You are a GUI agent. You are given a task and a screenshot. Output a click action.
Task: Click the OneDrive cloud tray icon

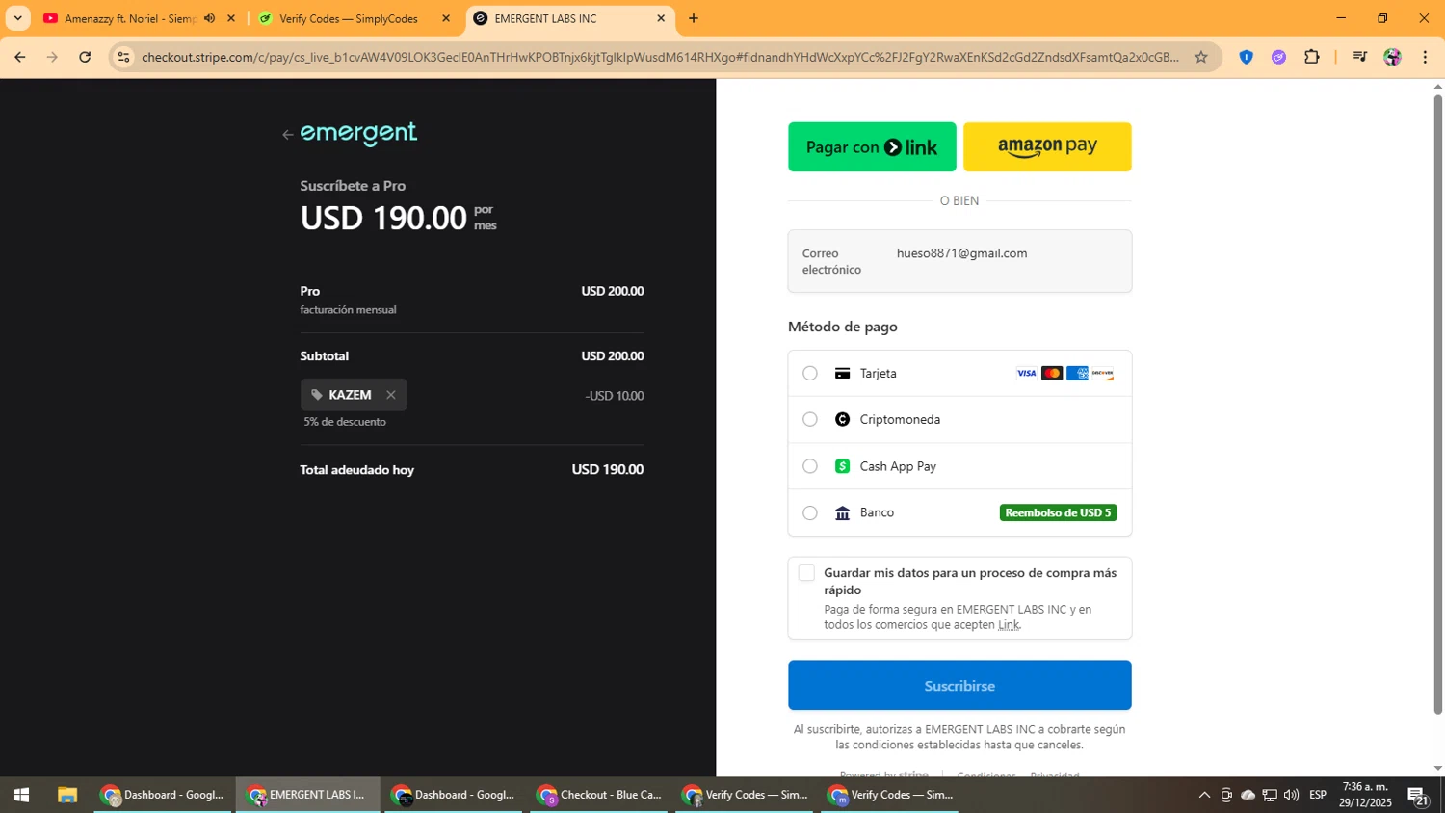tap(1248, 795)
